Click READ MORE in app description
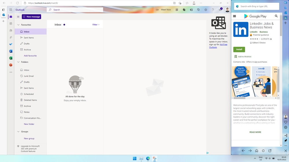This screenshot has height=162, width=289. coord(255,132)
